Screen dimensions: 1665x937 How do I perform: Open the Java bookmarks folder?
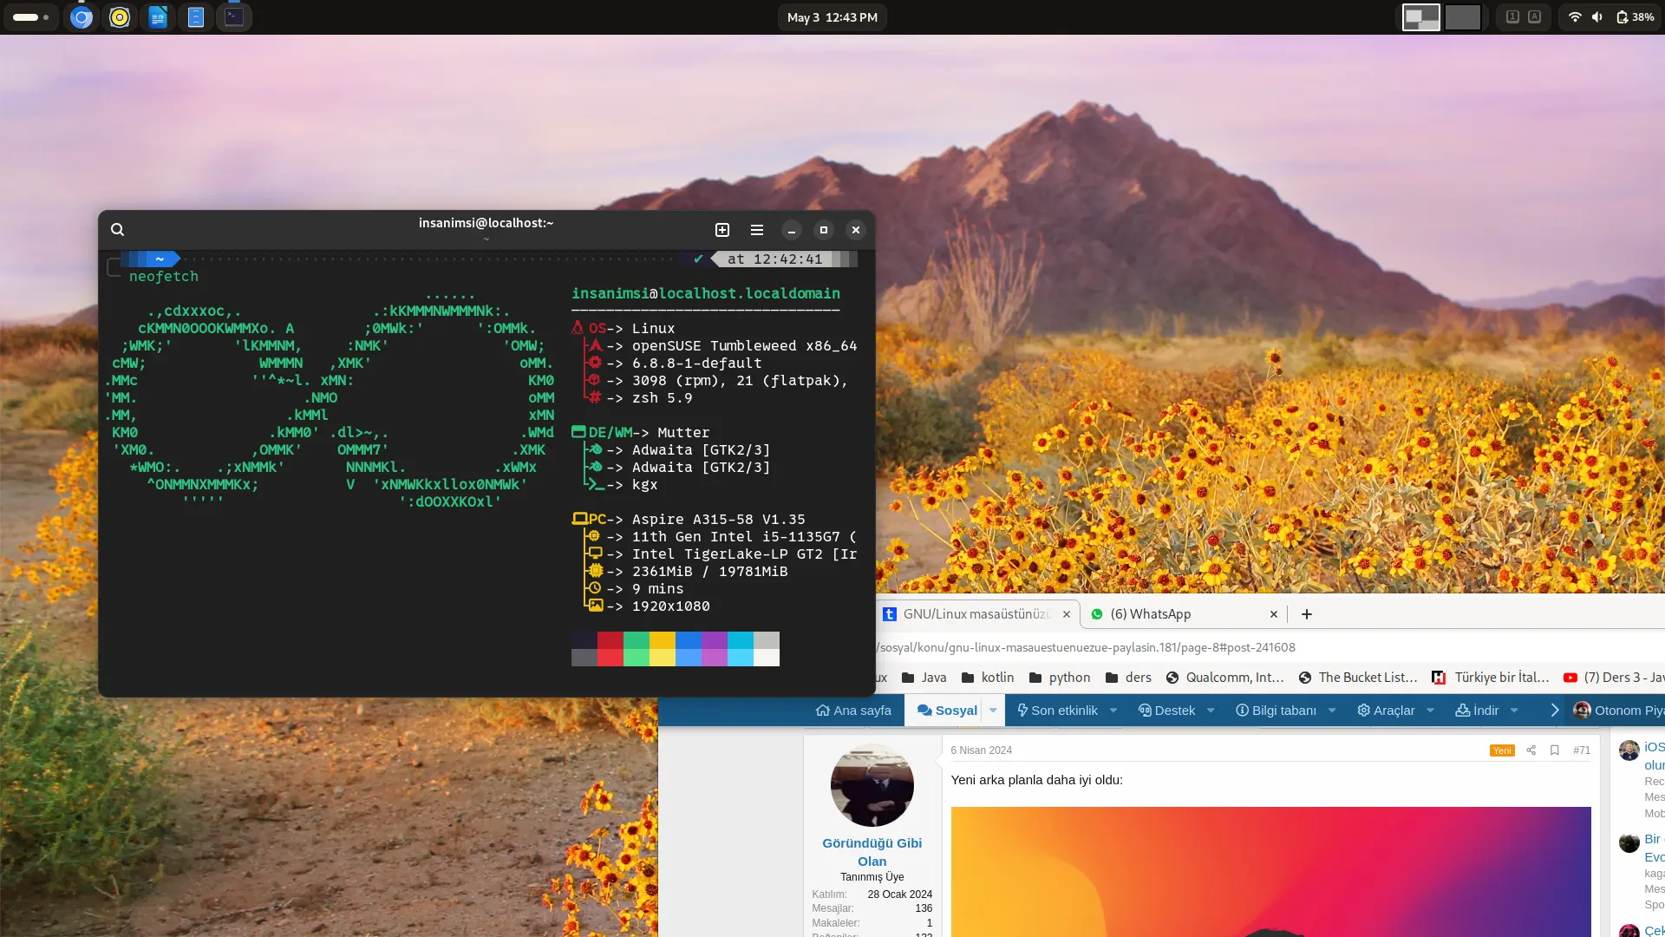click(x=924, y=678)
